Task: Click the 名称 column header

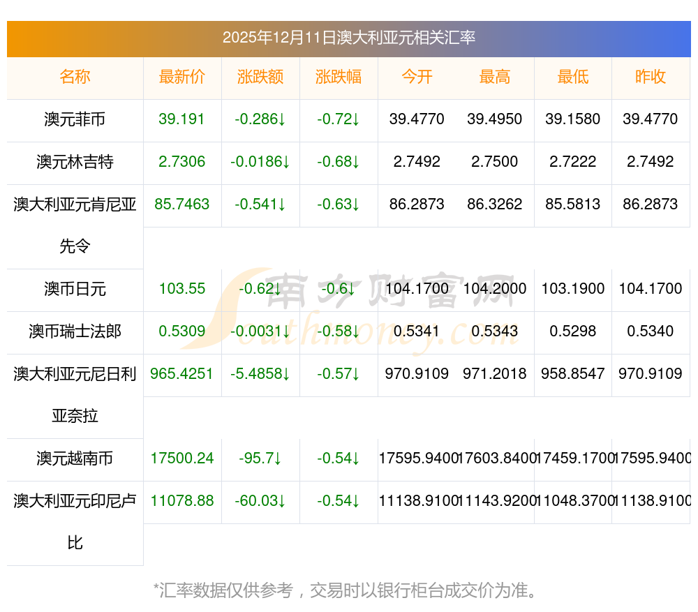Action: (x=75, y=77)
